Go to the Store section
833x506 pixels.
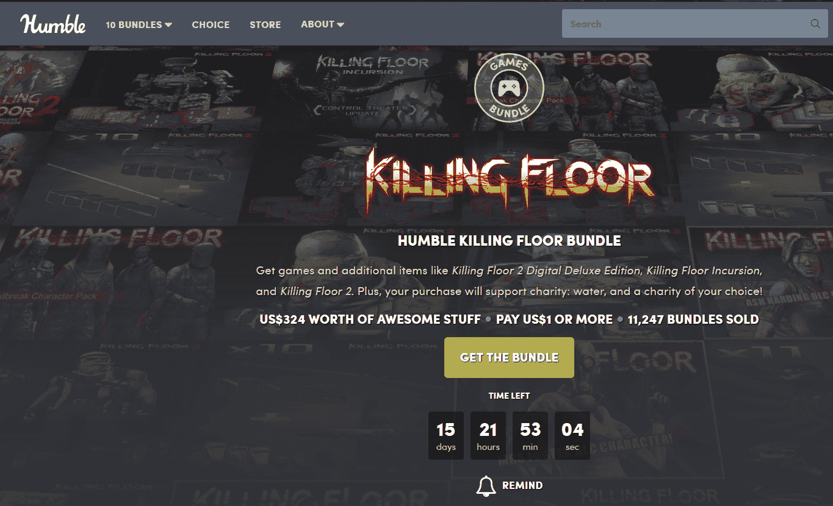click(265, 25)
